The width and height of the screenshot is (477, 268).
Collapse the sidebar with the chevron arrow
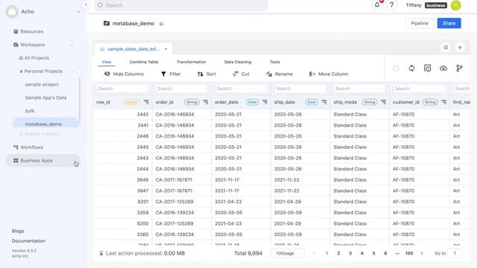[x=86, y=4]
